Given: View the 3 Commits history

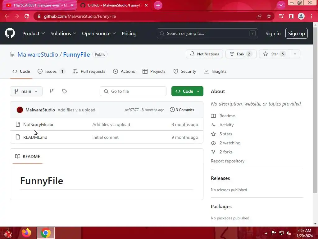Looking at the screenshot, I should click(182, 110).
